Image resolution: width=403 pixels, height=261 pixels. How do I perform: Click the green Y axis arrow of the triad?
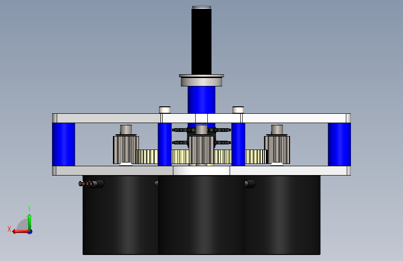click(30, 222)
